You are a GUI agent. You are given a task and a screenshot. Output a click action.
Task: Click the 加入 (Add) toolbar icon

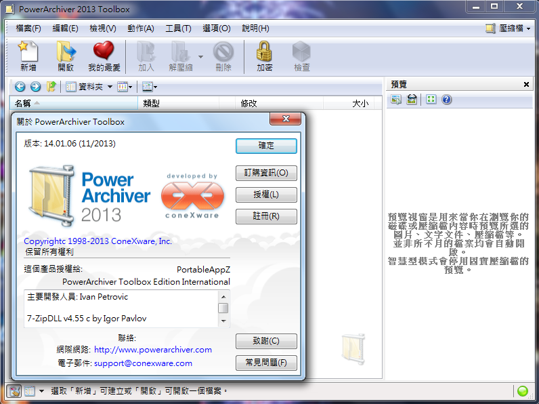pyautogui.click(x=146, y=56)
